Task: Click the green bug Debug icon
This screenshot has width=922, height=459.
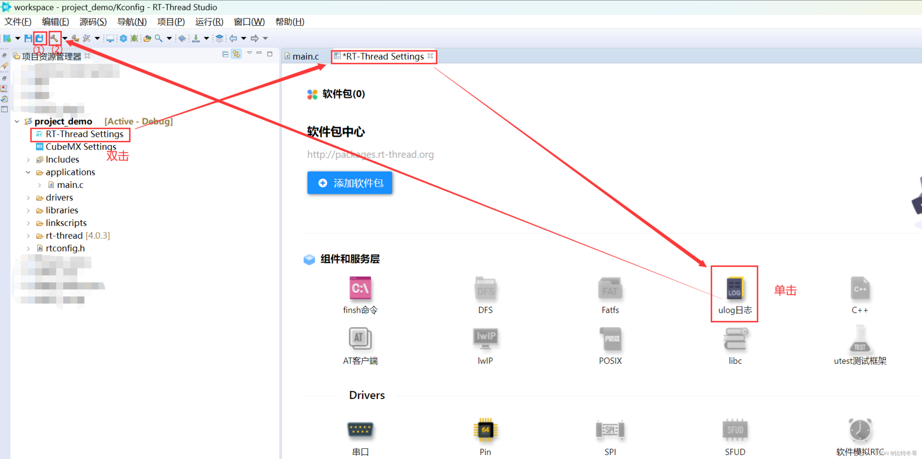Action: click(134, 38)
